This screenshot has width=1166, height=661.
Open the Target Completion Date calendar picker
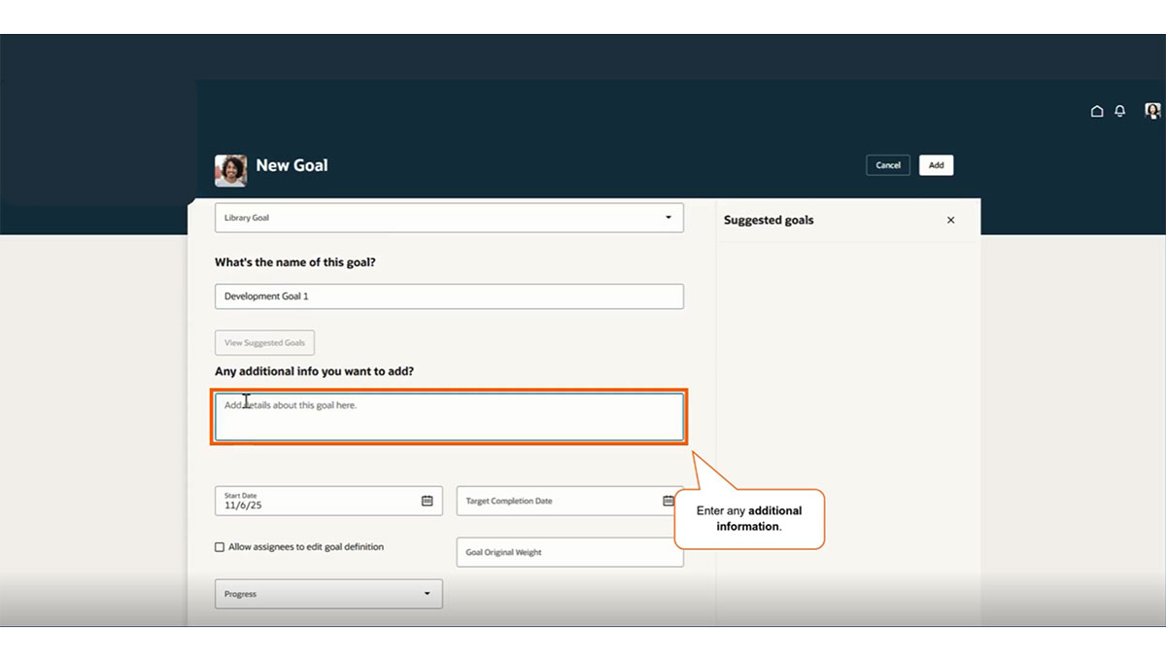tap(668, 501)
